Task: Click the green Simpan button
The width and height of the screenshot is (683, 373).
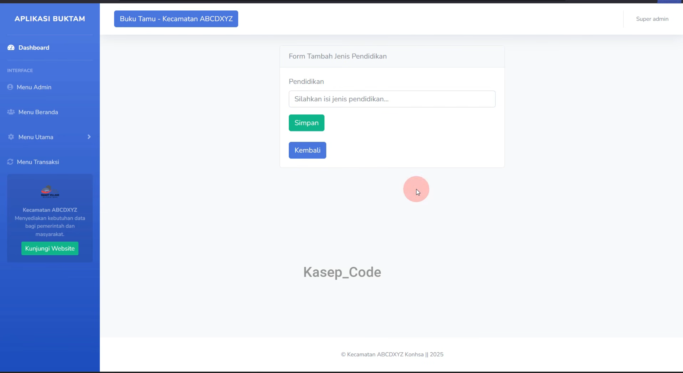Action: point(306,123)
